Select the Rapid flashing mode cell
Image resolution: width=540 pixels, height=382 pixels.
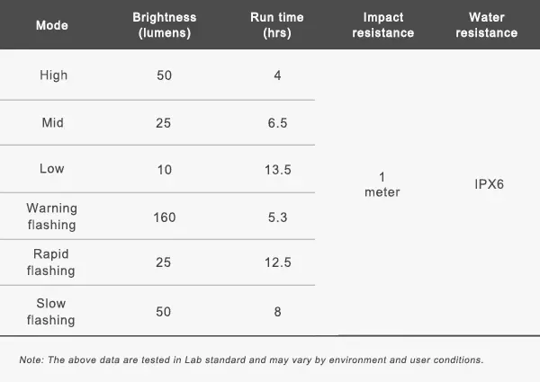pos(51,262)
